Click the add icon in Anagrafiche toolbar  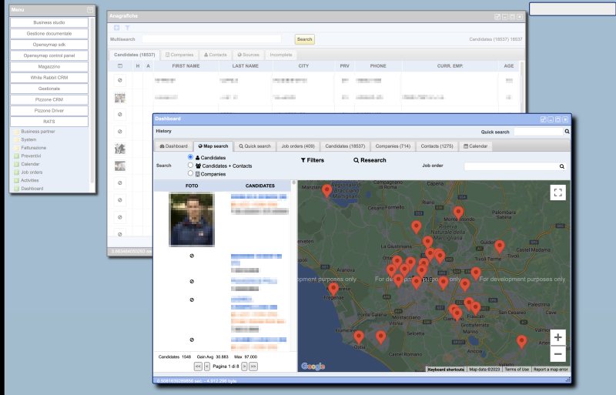pos(117,28)
